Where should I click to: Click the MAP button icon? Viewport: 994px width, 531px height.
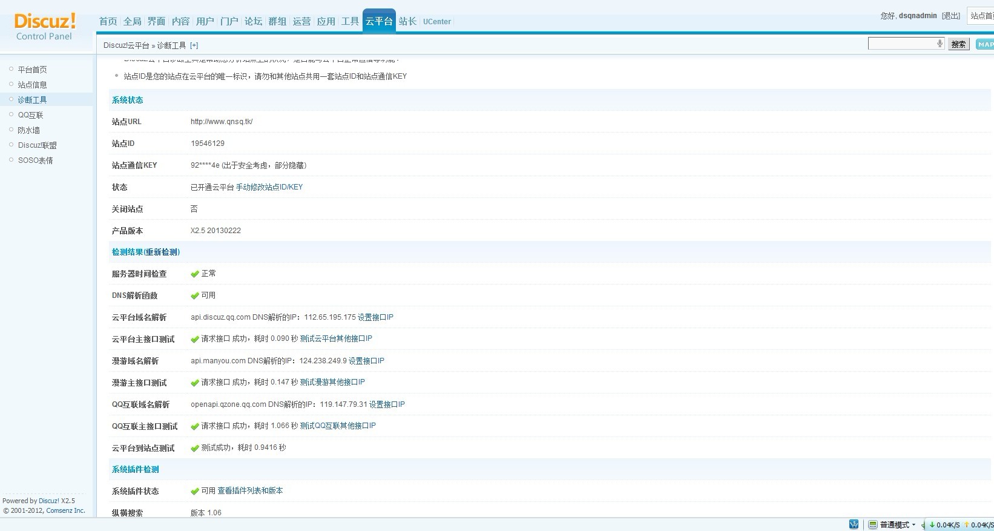(x=985, y=44)
